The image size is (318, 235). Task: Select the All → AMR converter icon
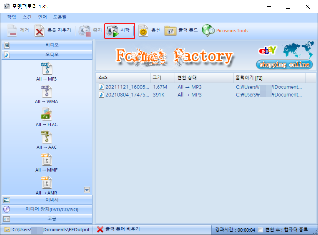click(x=47, y=183)
